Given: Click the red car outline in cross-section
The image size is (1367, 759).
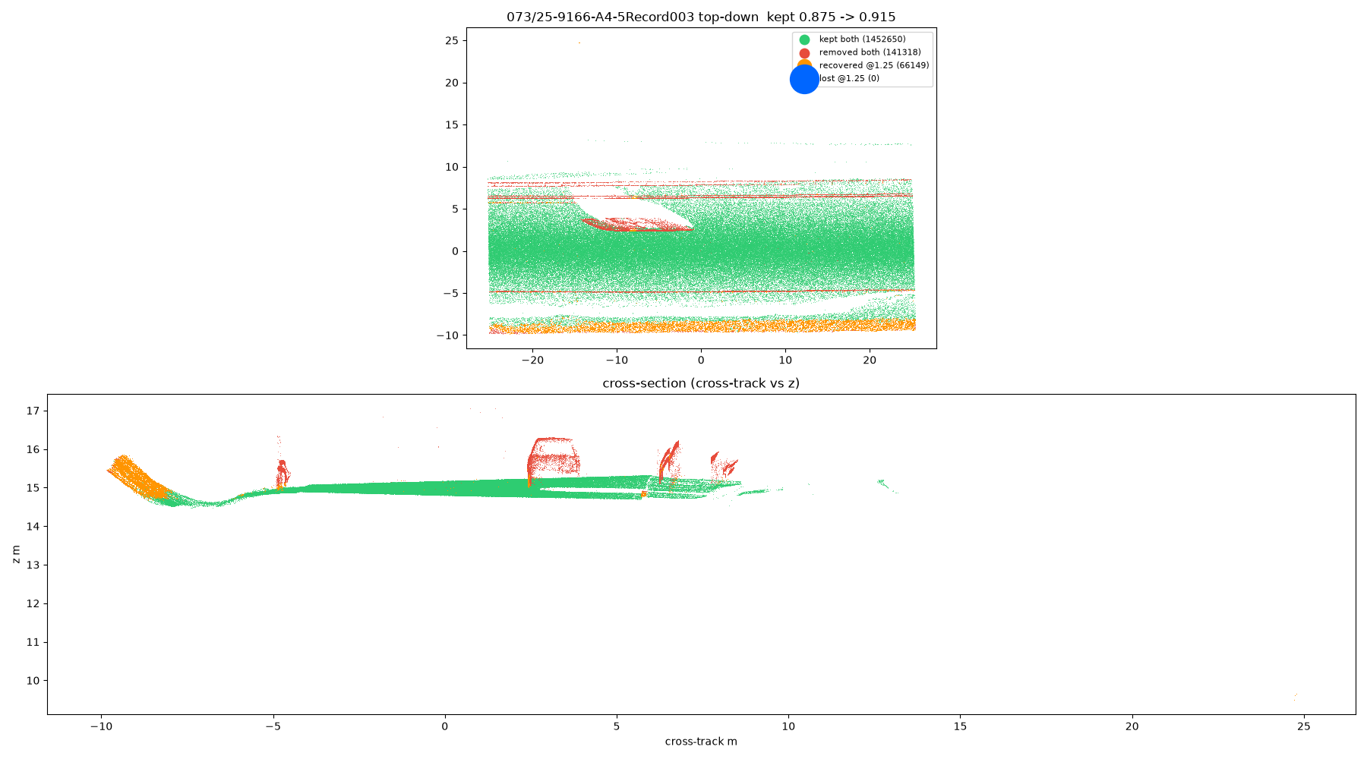Looking at the screenshot, I should click(553, 458).
